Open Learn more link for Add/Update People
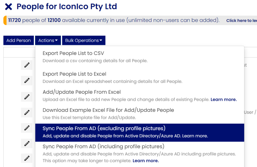This screenshot has width=257, height=167. [223, 100]
